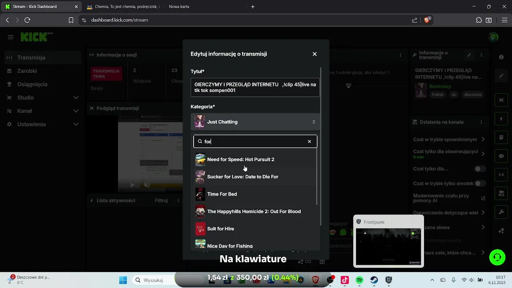Open three-dot menu of Działania na kanale panel
The height and width of the screenshot is (288, 512).
(481, 122)
